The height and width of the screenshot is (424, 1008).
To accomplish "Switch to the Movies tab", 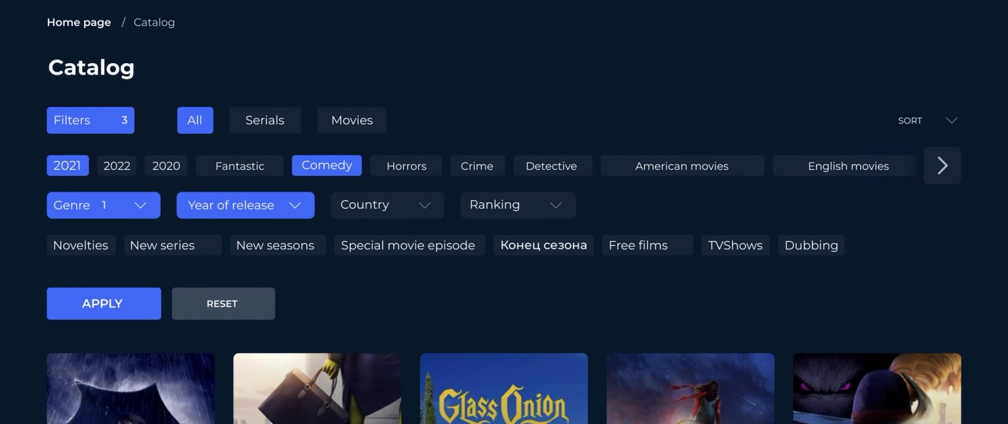I will (x=352, y=121).
